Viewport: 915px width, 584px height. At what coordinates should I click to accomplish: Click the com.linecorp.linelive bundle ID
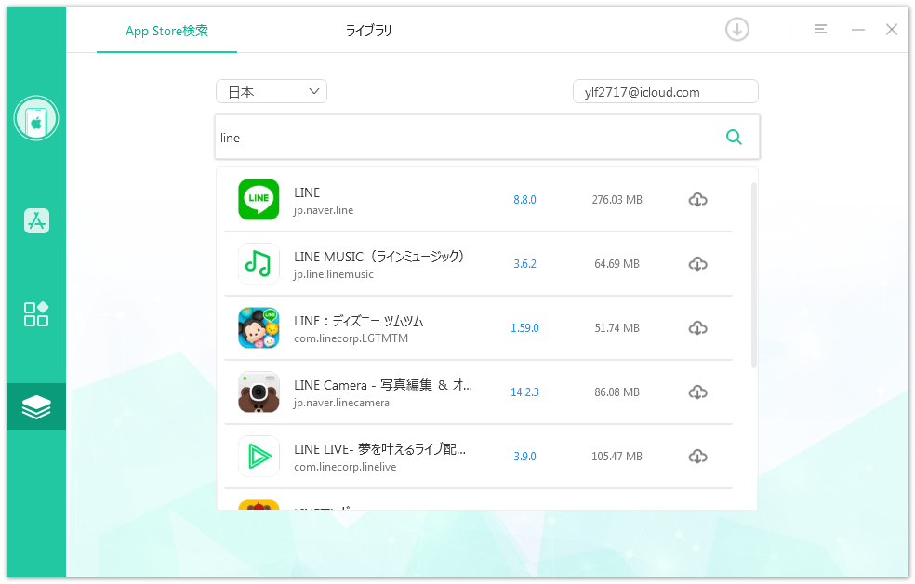point(345,467)
